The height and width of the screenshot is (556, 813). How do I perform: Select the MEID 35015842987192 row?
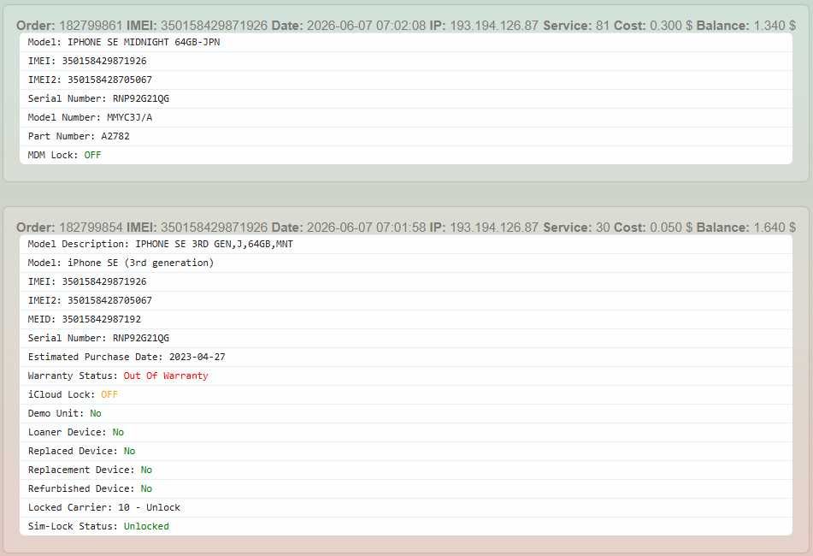pos(406,319)
